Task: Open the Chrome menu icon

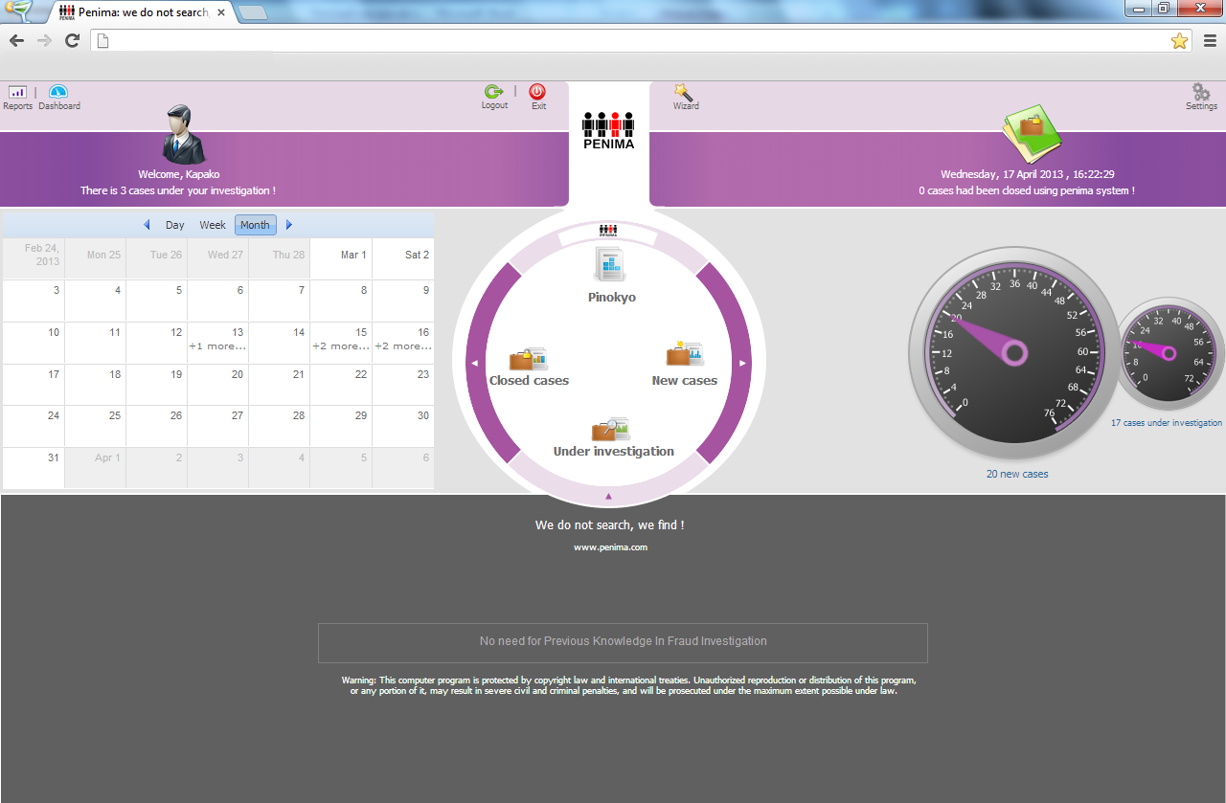Action: 1210,40
